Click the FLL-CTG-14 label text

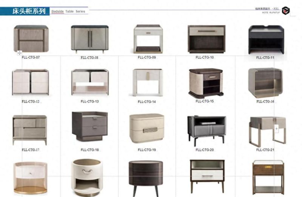pyautogui.click(x=147, y=102)
